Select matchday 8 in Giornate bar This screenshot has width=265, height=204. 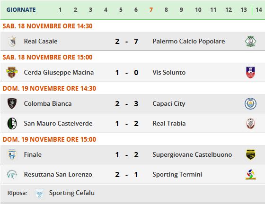(166, 10)
